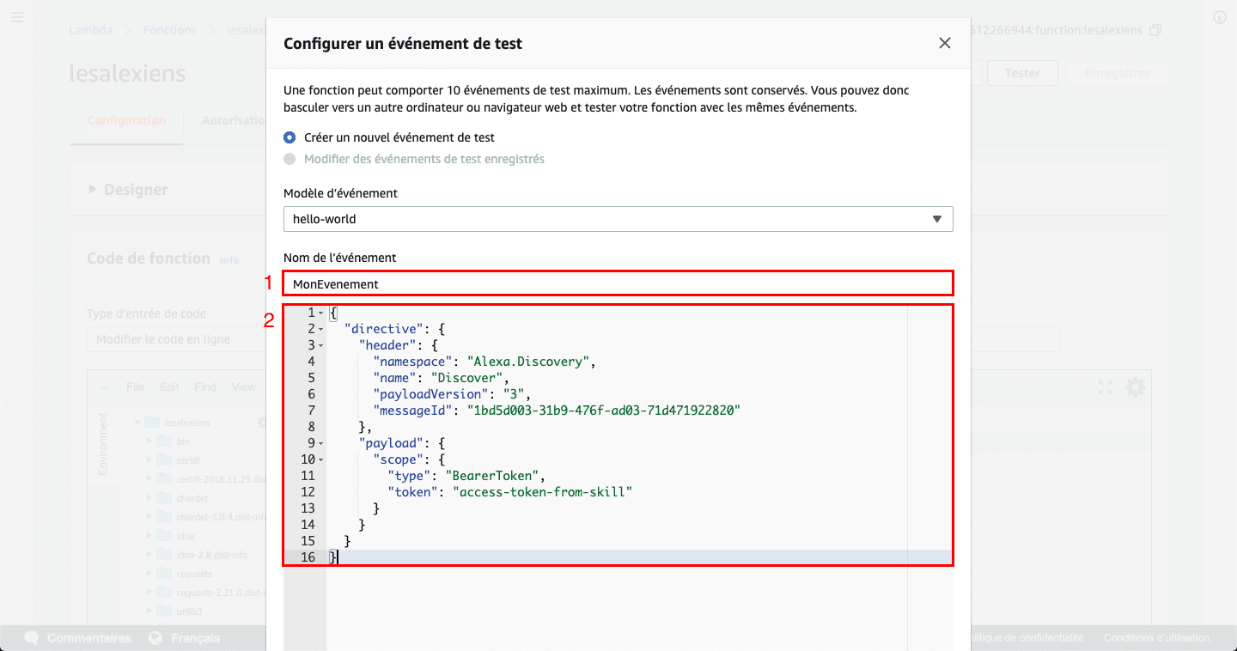Open the hello-world event template dropdown

[618, 219]
